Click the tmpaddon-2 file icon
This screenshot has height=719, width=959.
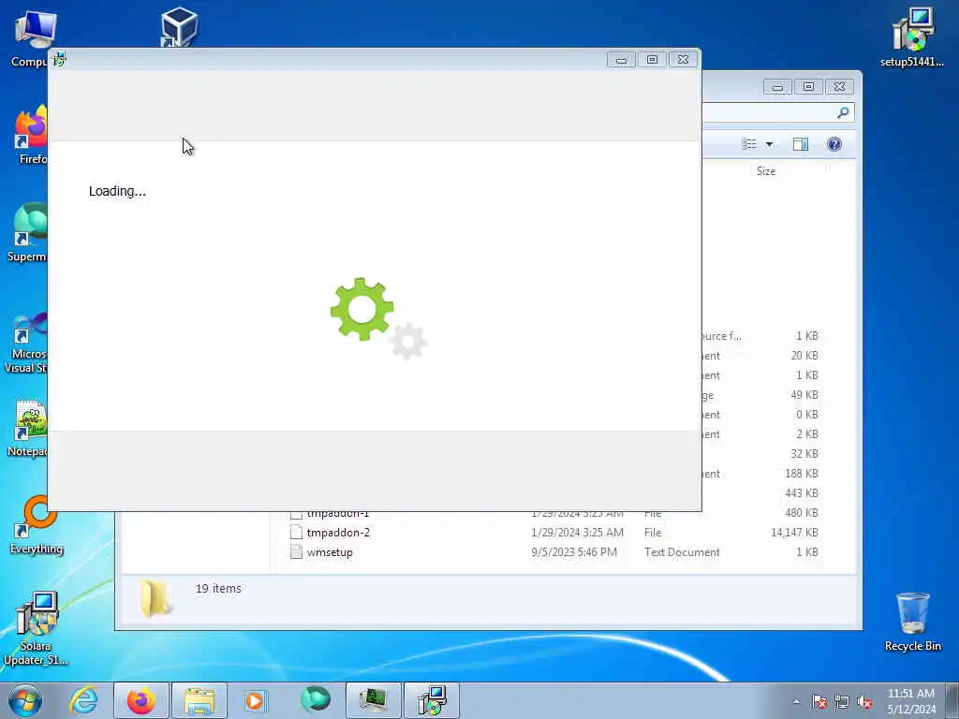coord(297,533)
